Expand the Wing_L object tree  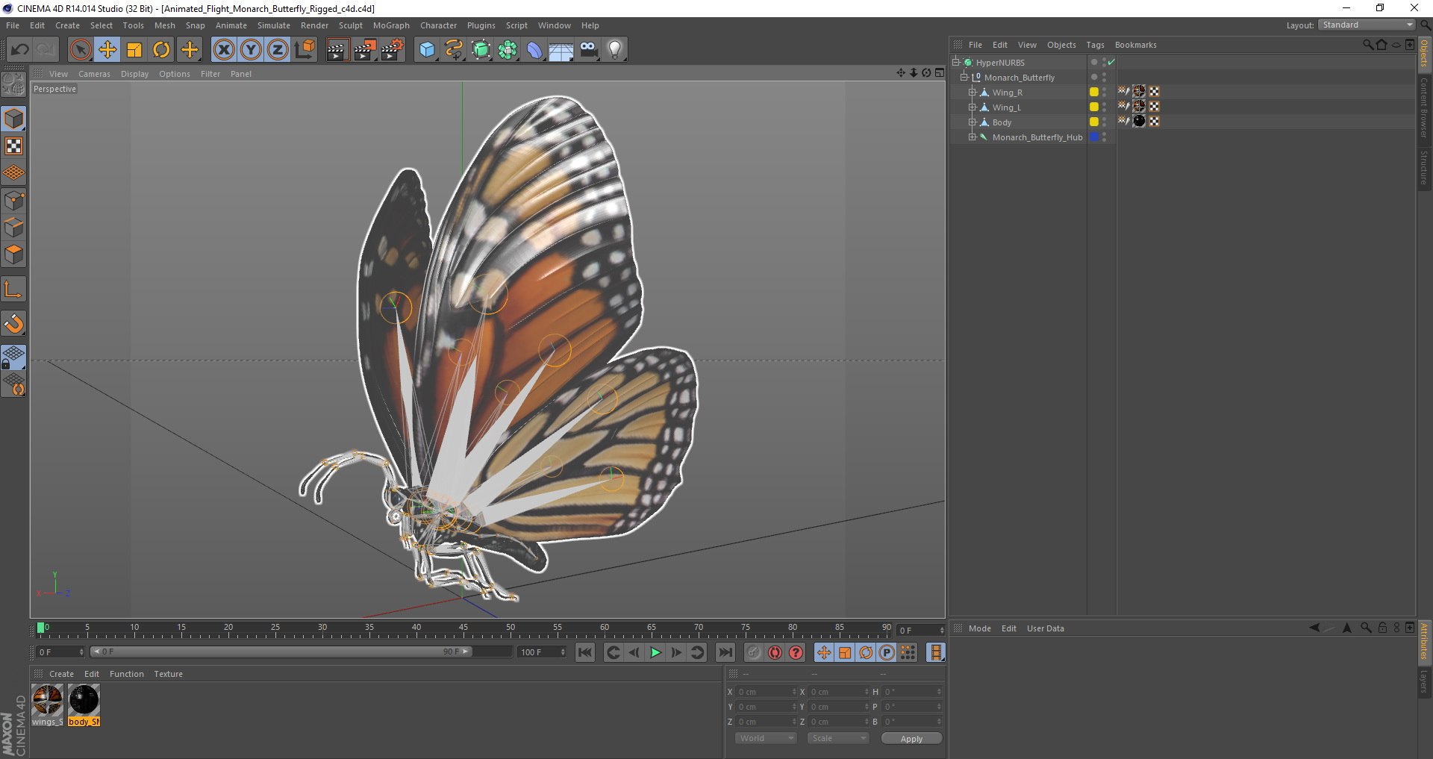pos(972,107)
